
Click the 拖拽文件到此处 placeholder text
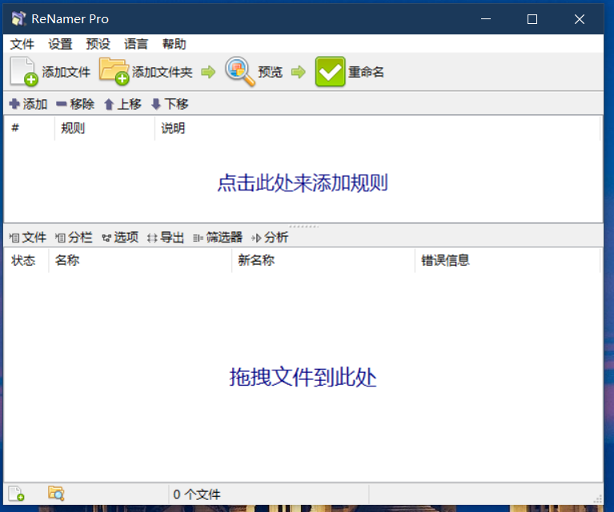(303, 377)
